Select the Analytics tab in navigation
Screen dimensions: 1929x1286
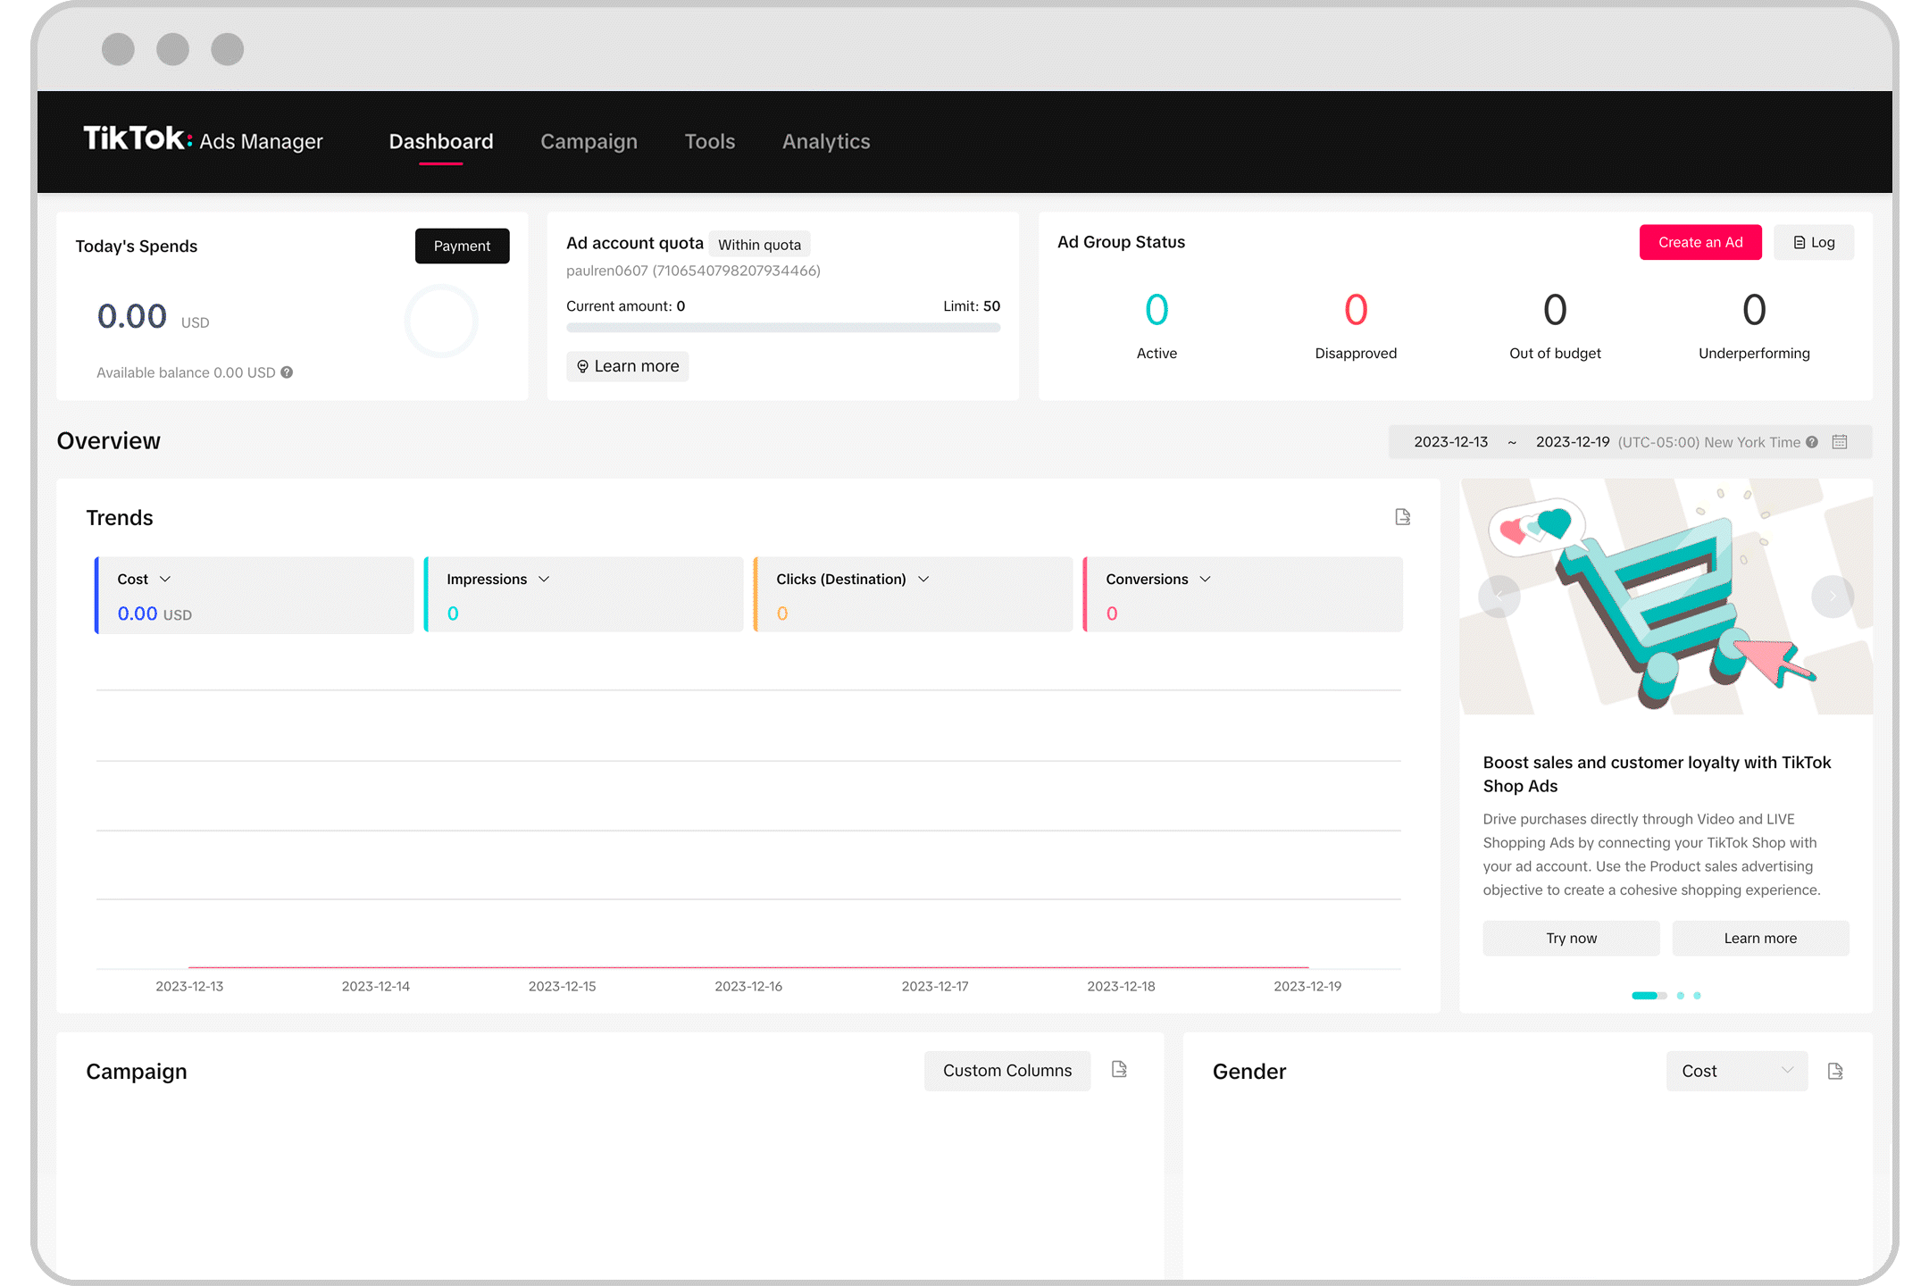point(825,141)
